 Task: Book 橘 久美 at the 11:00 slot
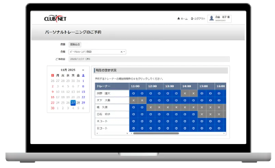(133, 107)
